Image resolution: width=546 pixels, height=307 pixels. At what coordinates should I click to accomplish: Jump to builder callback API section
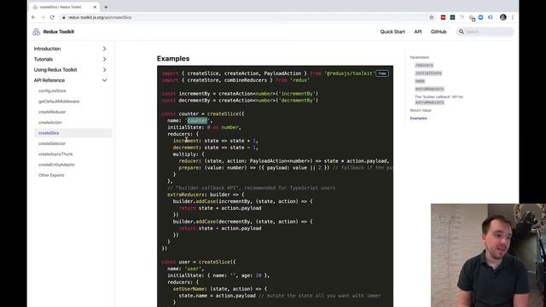tap(439, 100)
